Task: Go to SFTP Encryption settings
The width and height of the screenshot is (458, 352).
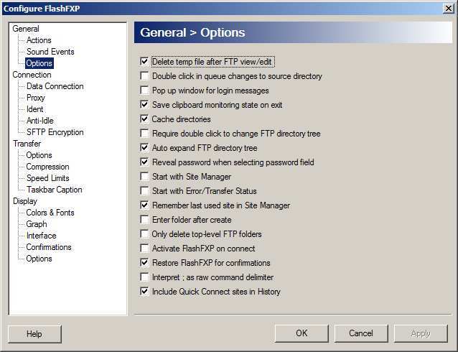Action: (x=55, y=132)
